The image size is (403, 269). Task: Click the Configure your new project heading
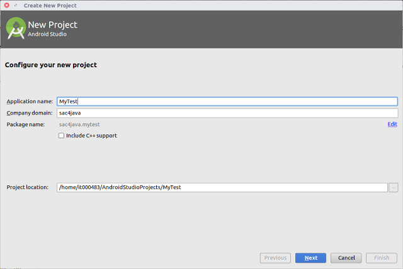[x=51, y=65]
